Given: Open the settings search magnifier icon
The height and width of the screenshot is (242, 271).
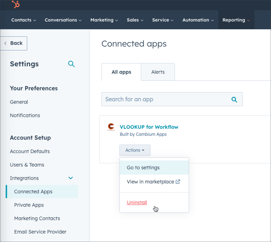Looking at the screenshot, I should [71, 64].
